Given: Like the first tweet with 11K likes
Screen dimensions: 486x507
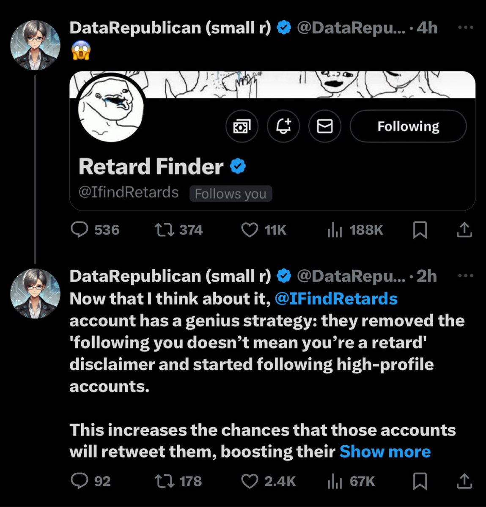Looking at the screenshot, I should pyautogui.click(x=250, y=230).
